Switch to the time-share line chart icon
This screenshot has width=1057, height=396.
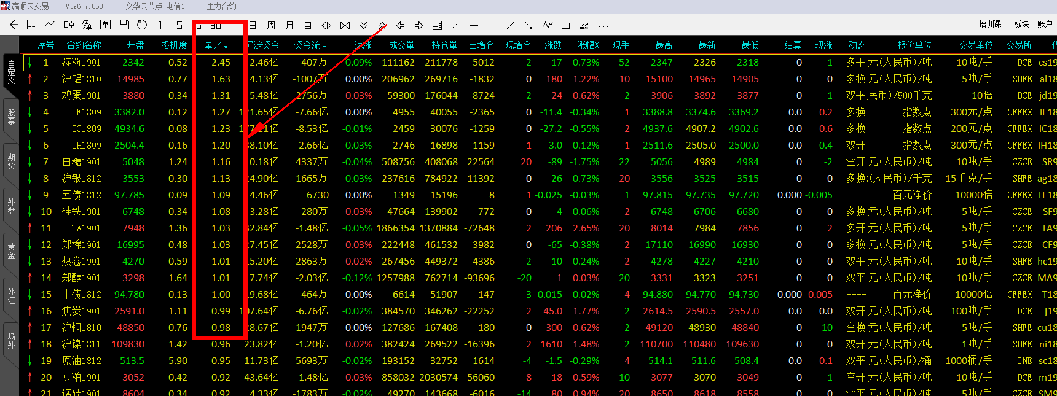(50, 25)
